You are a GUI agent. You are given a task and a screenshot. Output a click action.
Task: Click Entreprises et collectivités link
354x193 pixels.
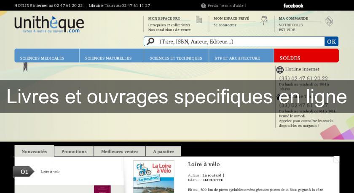(169, 25)
